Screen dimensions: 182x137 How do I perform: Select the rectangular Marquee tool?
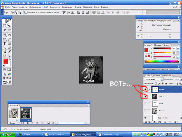click(5, 26)
